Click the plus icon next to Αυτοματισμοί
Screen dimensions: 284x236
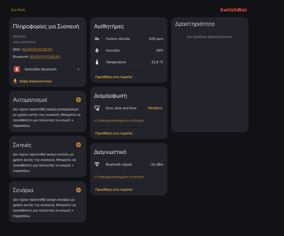click(78, 100)
